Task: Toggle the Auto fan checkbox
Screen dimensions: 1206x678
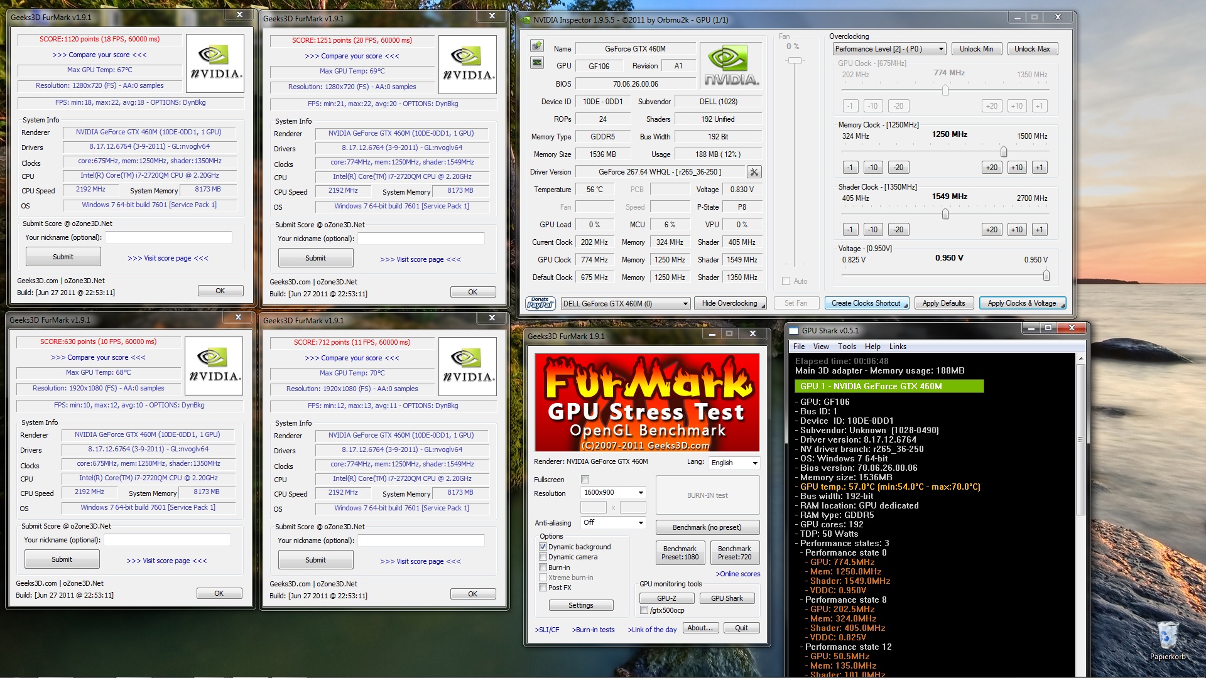Action: (786, 281)
